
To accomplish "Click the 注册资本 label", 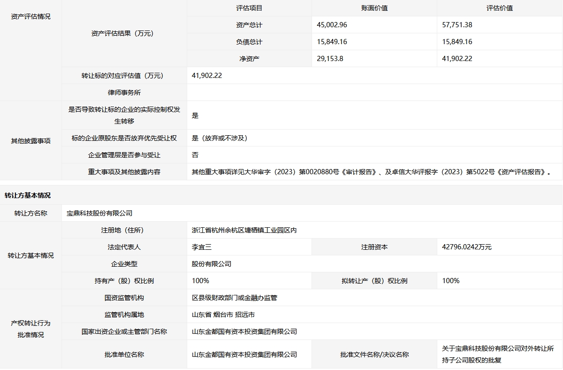I will [x=374, y=247].
